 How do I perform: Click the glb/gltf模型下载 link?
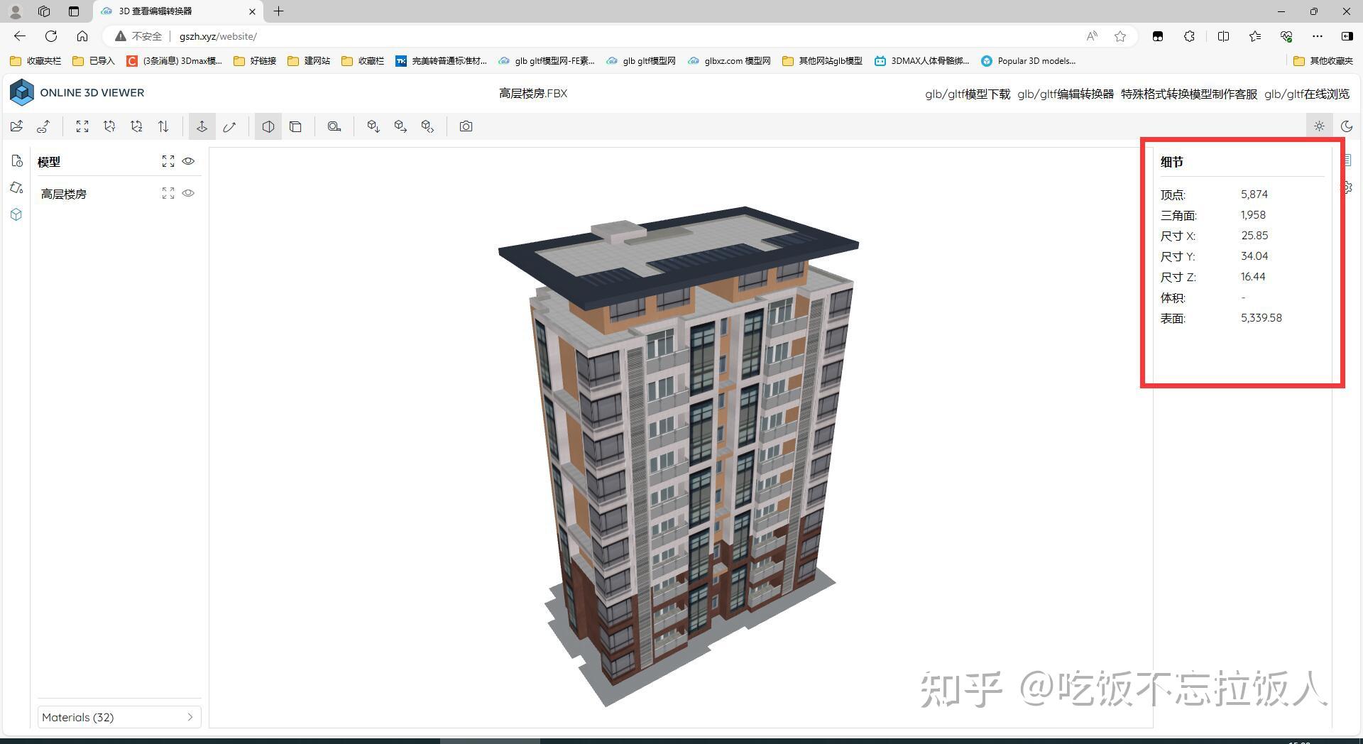pyautogui.click(x=968, y=93)
